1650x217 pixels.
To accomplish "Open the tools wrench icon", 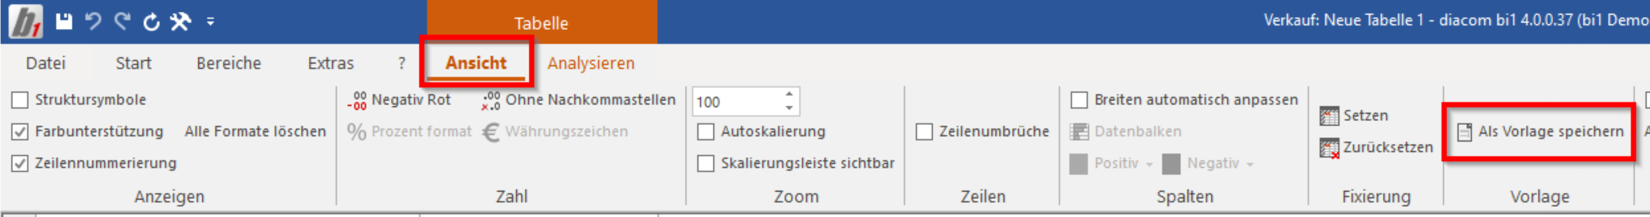I will click(180, 23).
